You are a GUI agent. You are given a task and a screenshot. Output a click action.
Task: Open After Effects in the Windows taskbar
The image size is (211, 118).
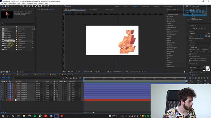point(56,116)
